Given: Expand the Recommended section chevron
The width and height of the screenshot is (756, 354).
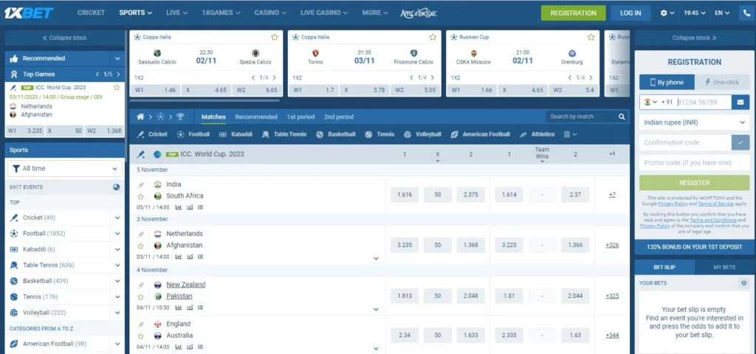Looking at the screenshot, I should (117, 58).
